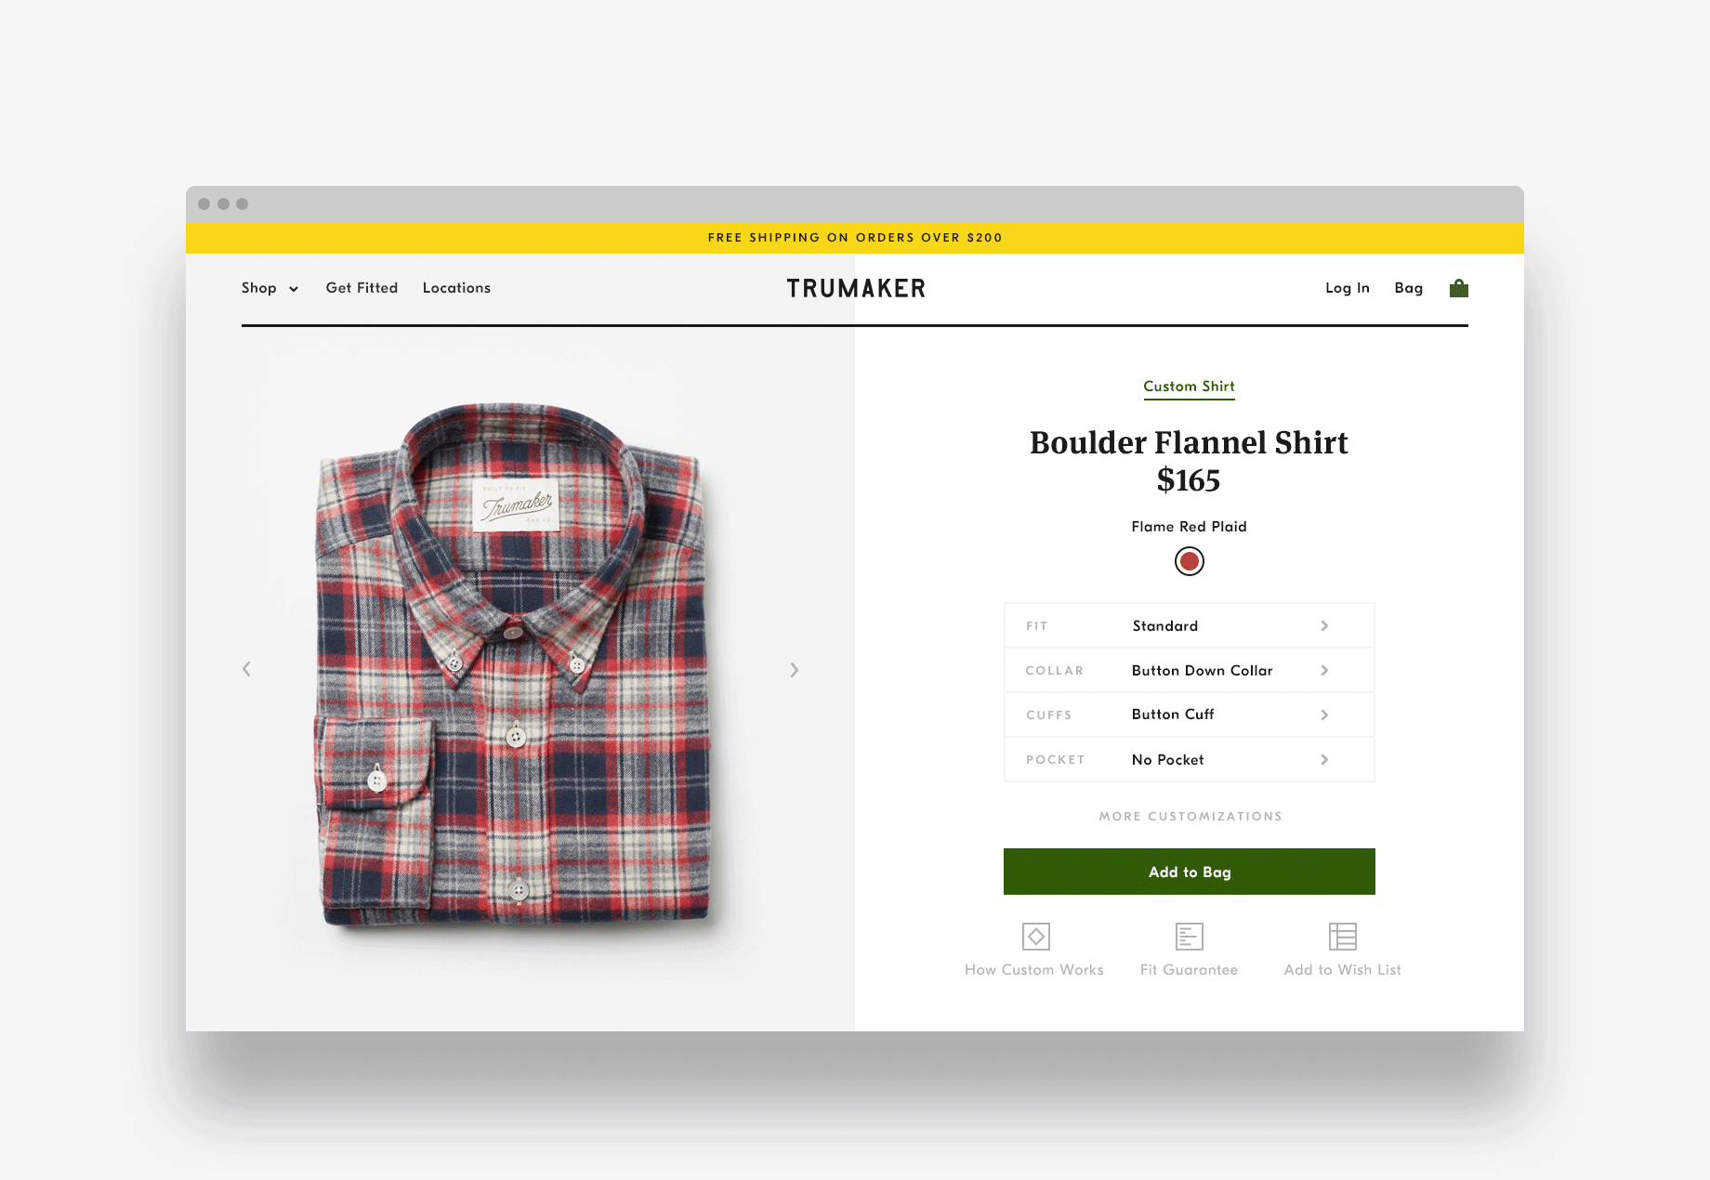
Task: Select the Flame Red Plaid color swatch
Action: [1190, 561]
